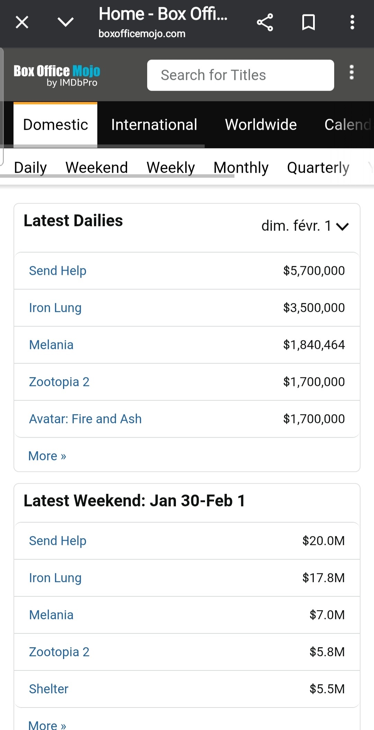374x730 pixels.
Task: Show More latest dailies
Action: click(x=47, y=456)
